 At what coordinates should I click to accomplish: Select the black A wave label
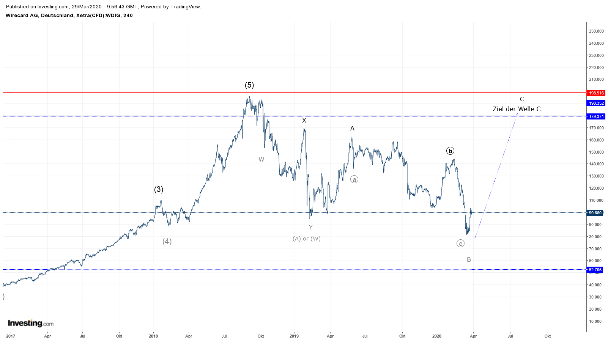(352, 129)
